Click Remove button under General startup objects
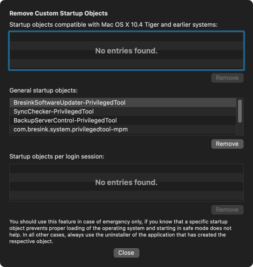The width and height of the screenshot is (253, 267). click(227, 144)
